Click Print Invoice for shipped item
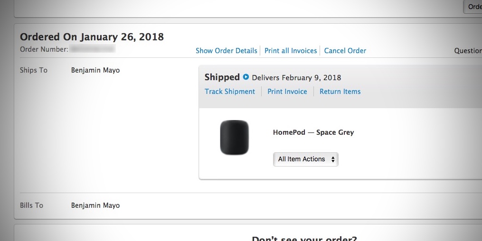Viewport: 482px width, 241px height. pyautogui.click(x=287, y=92)
